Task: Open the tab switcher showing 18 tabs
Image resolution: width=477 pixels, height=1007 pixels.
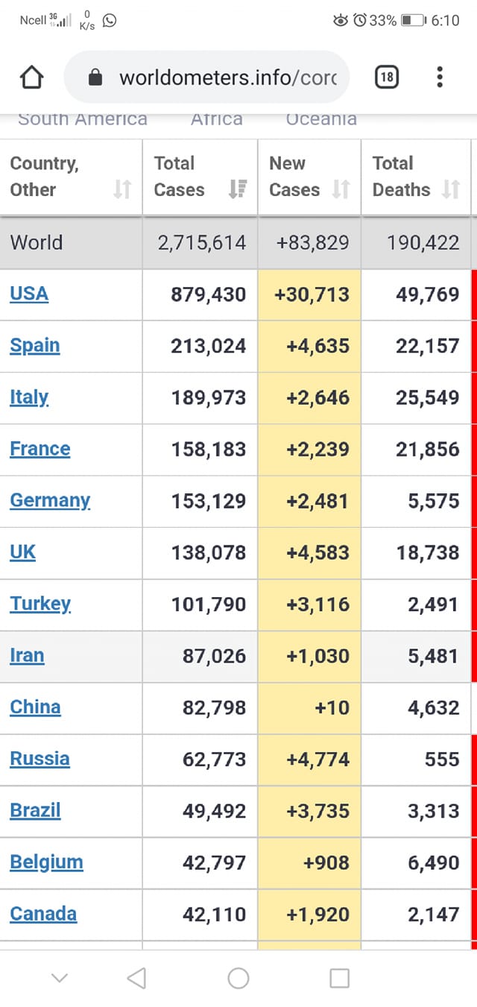Action: pos(386,77)
